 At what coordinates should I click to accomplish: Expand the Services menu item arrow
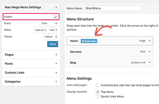pyautogui.click(x=150, y=52)
